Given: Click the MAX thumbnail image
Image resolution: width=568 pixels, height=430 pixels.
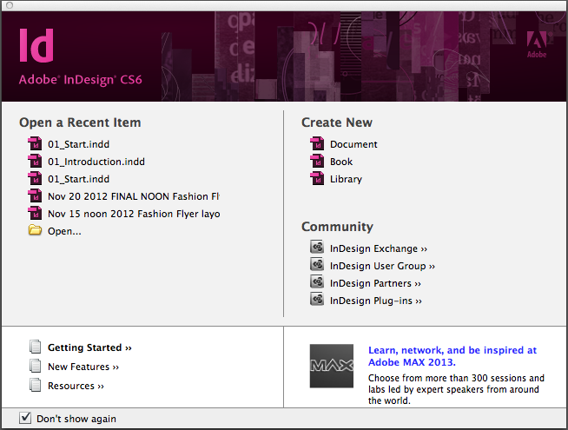Looking at the screenshot, I should click(332, 366).
